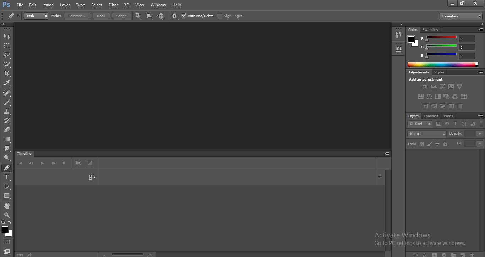
Task: Select the Move tool
Action: (7, 36)
